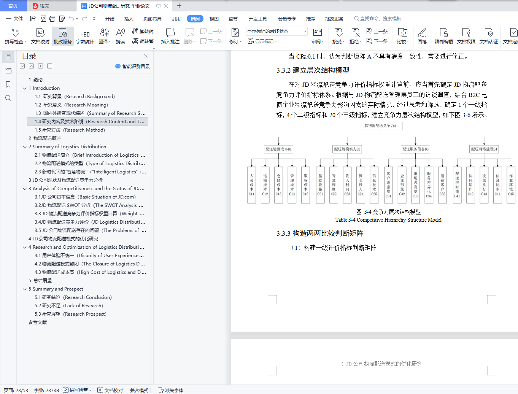Accept the revision using 接受
The height and width of the screenshot is (394, 518).
tap(338, 36)
